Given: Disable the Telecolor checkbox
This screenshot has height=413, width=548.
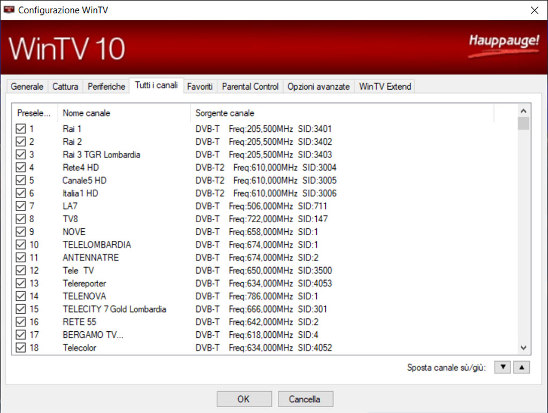Looking at the screenshot, I should pos(21,348).
